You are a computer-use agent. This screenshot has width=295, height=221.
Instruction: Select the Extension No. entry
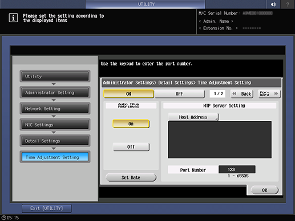click(230, 28)
